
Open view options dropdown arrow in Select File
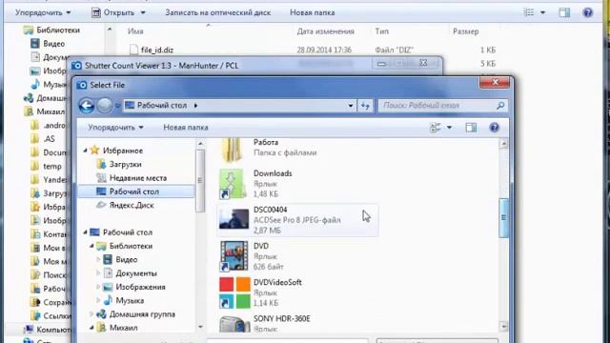tap(449, 128)
